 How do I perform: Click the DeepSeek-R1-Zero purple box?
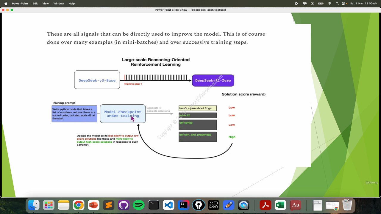pos(213,81)
